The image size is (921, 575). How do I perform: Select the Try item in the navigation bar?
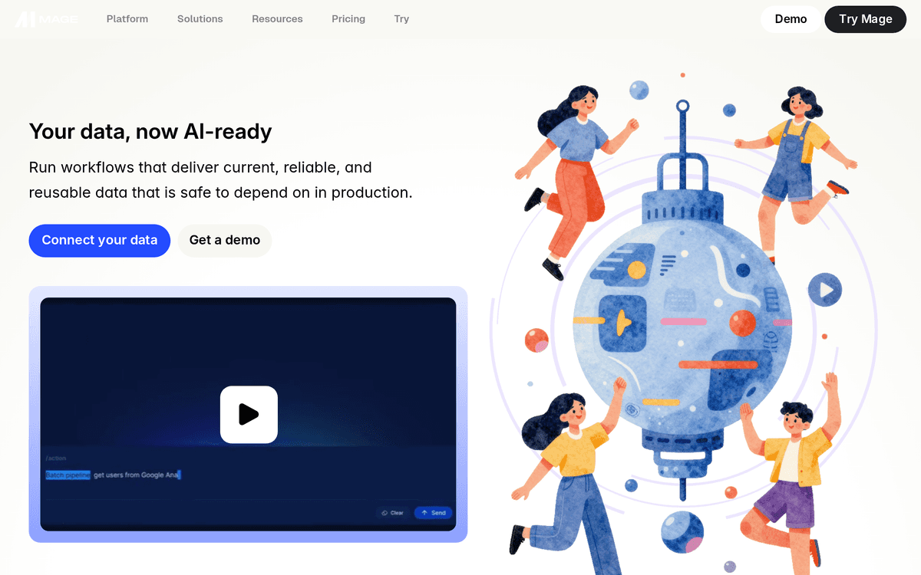coord(401,19)
